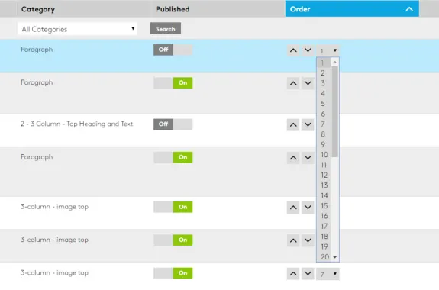This screenshot has height=290, width=439.
Task: Open the order dropdown showing 7
Action: [x=328, y=274]
